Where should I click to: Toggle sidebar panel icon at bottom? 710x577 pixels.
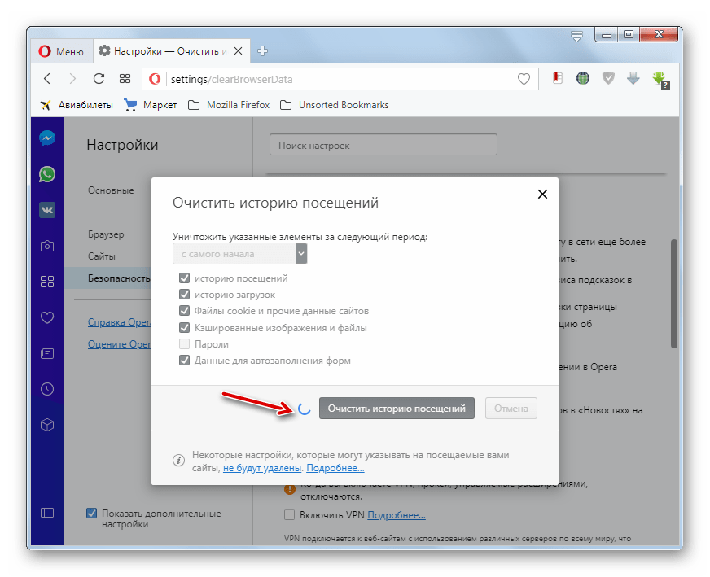click(x=47, y=513)
